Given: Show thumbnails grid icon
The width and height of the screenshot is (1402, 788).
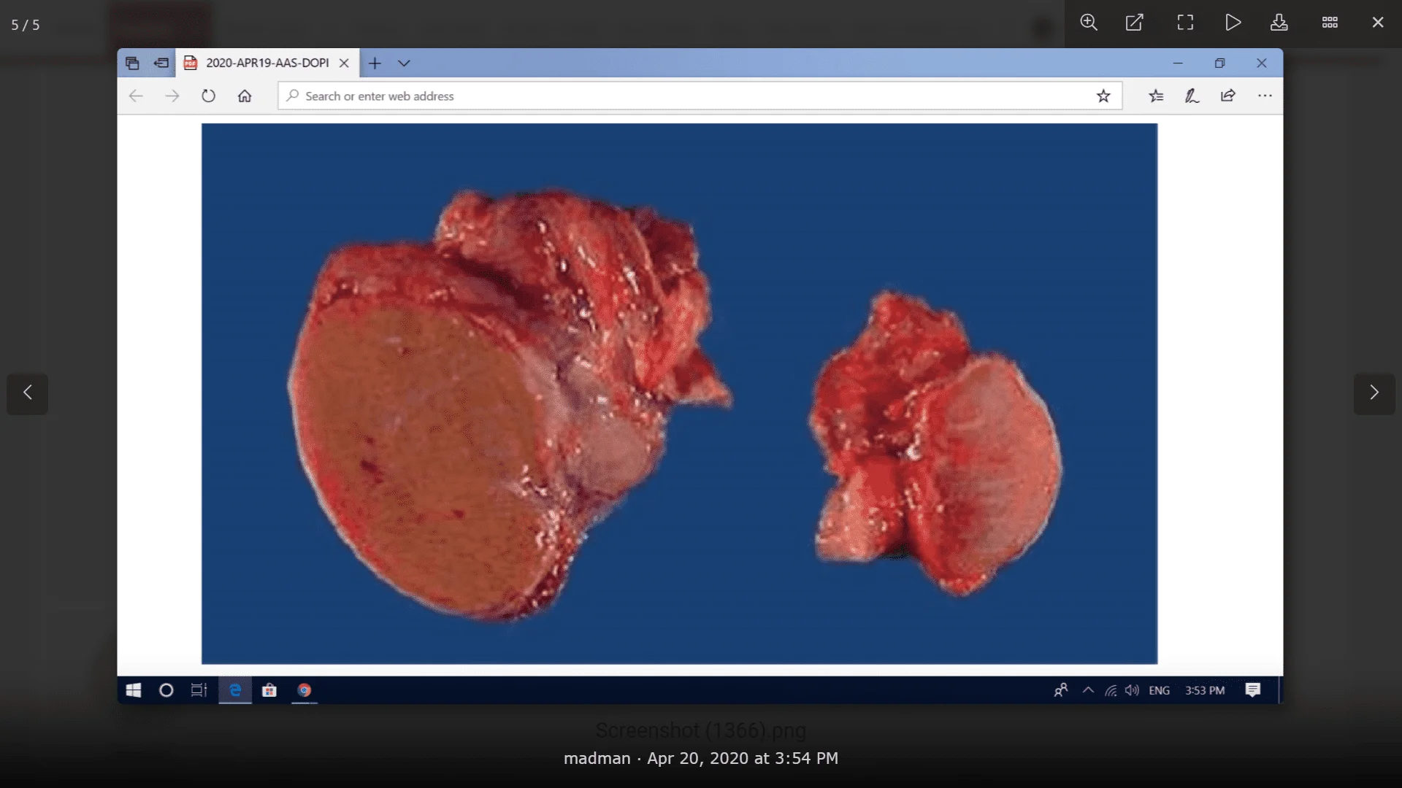Looking at the screenshot, I should 1330,23.
